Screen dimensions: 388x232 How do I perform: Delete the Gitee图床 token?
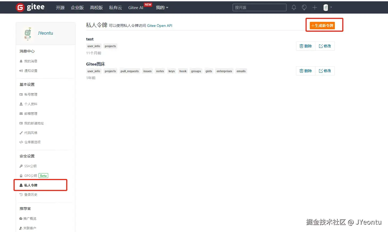click(x=306, y=71)
